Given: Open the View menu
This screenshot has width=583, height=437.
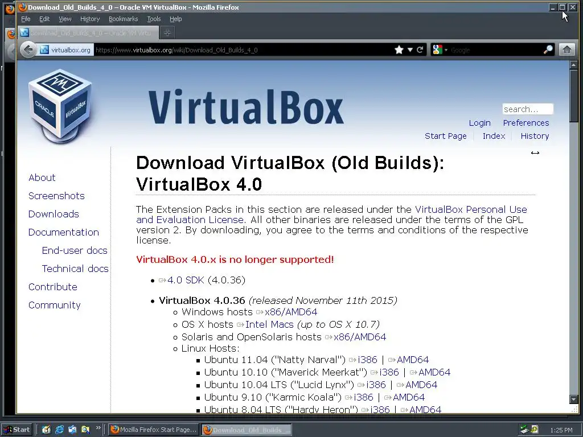Looking at the screenshot, I should pyautogui.click(x=65, y=19).
